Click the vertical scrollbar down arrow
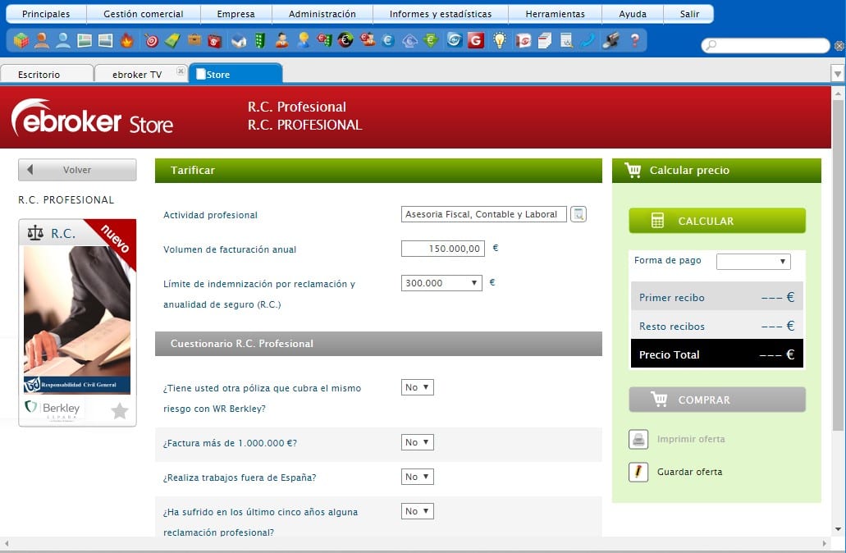The height and width of the screenshot is (553, 846). pyautogui.click(x=838, y=529)
